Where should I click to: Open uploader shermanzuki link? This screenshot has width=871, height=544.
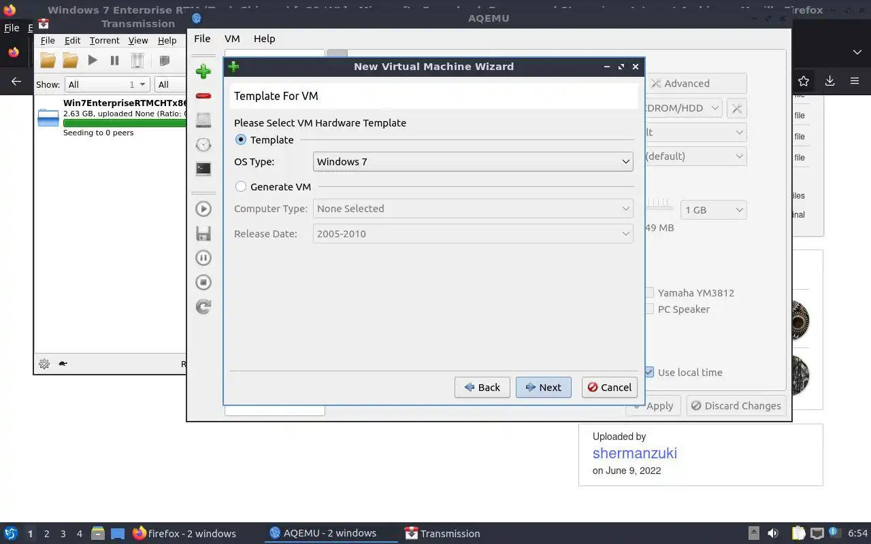(x=634, y=453)
